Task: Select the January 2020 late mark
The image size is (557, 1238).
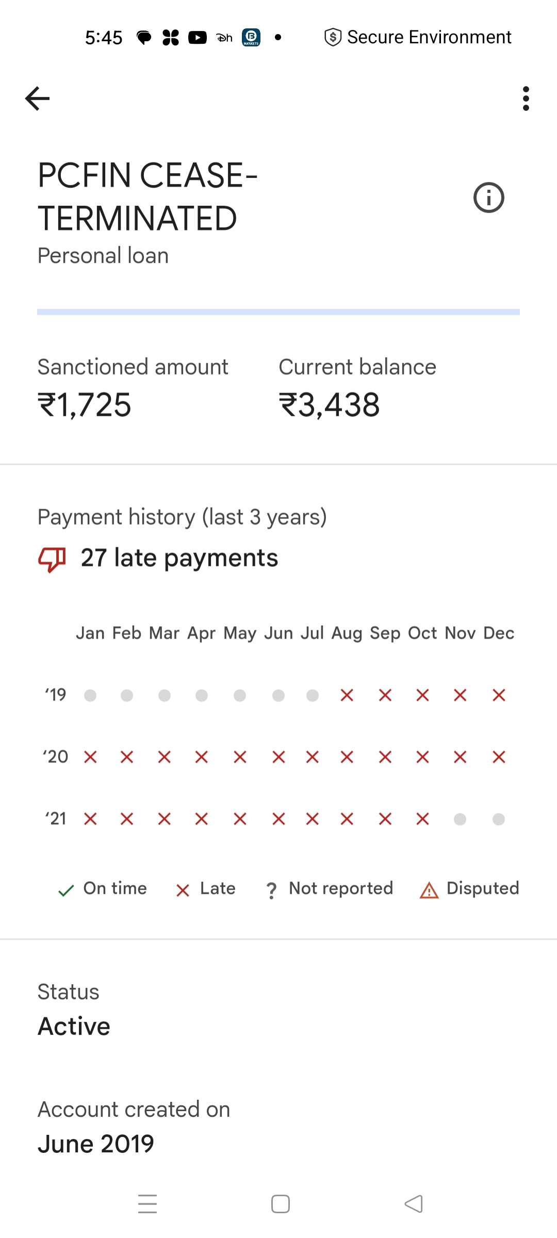Action: 90,757
